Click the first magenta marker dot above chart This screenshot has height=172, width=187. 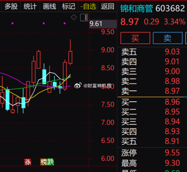12,23
